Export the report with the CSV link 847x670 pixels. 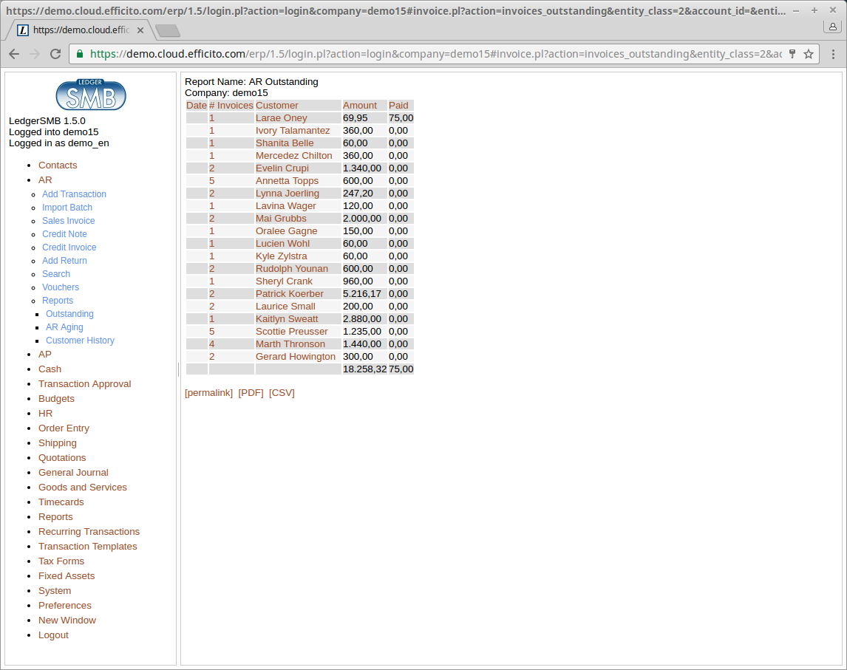tap(282, 392)
